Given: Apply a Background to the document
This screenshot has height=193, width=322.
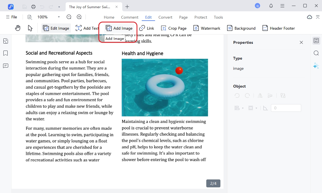Looking at the screenshot, I should tap(241, 28).
